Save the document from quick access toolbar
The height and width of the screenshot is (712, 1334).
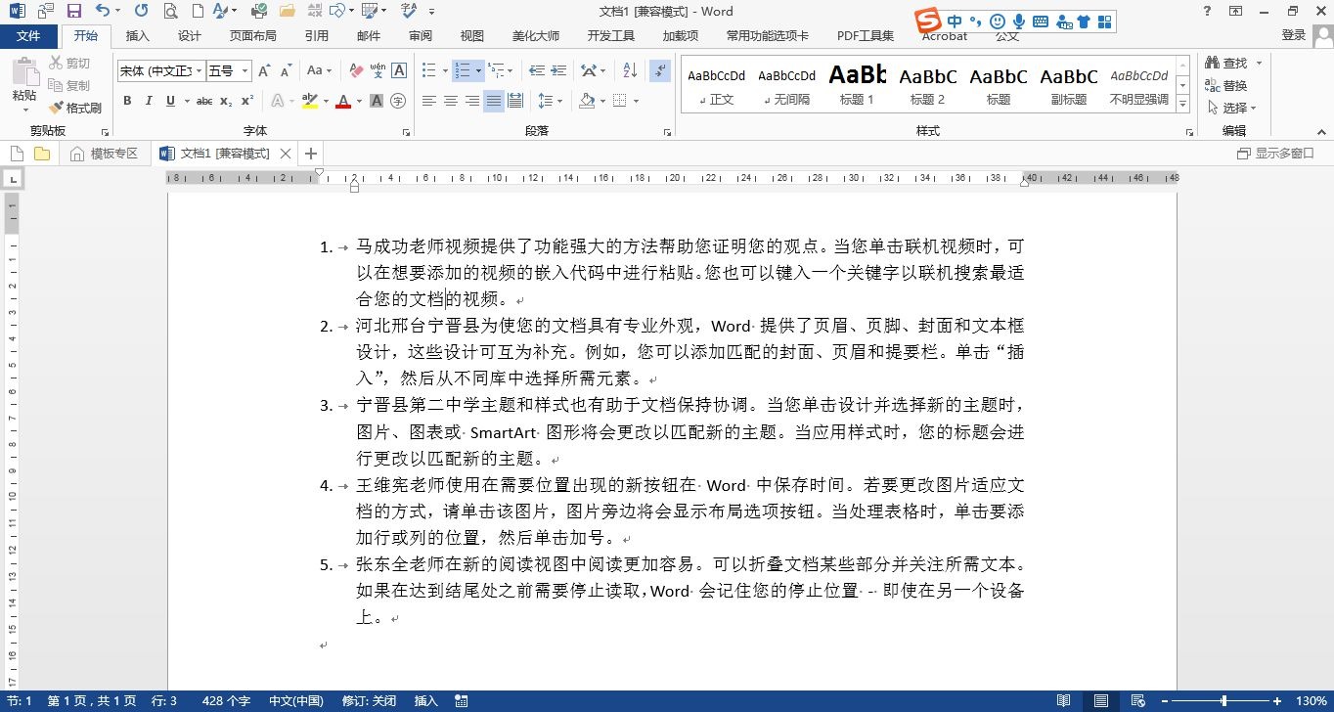point(73,11)
